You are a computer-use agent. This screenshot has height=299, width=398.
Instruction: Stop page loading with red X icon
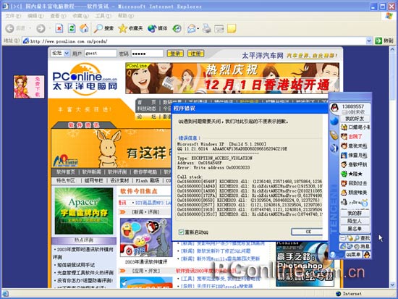(x=59, y=28)
